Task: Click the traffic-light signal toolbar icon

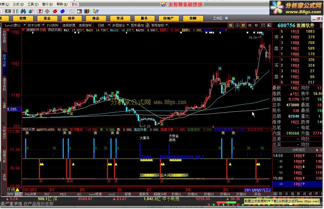Action: click(8, 11)
